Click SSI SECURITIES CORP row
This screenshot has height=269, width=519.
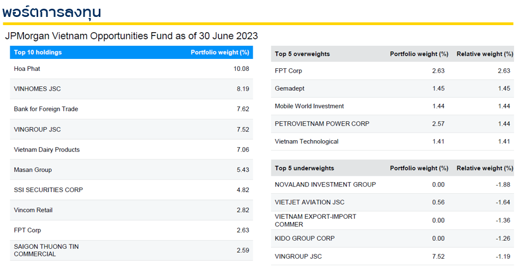(49, 190)
